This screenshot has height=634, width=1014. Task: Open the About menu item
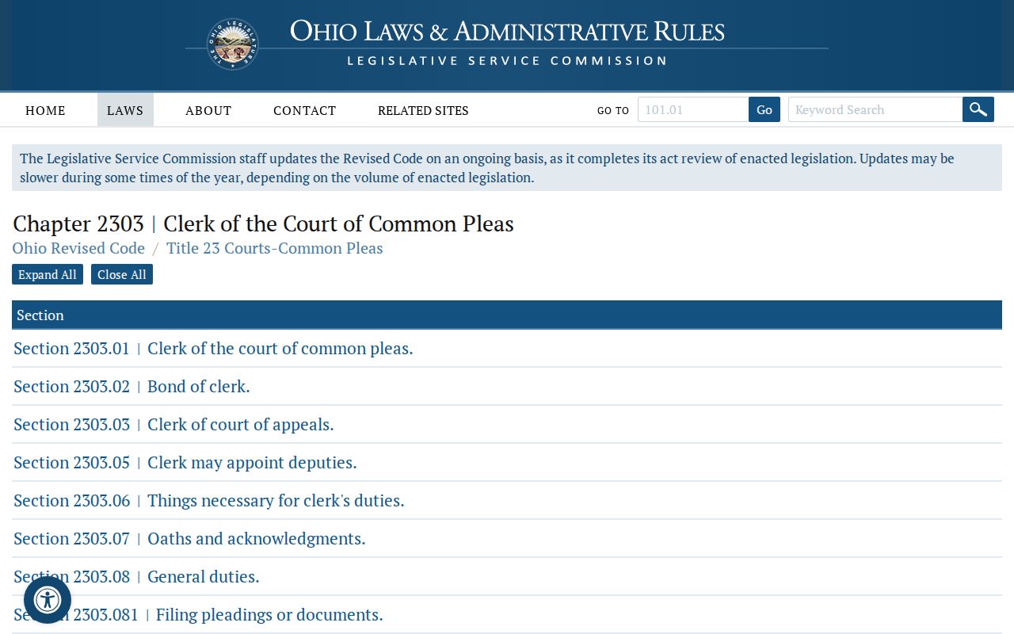(208, 110)
